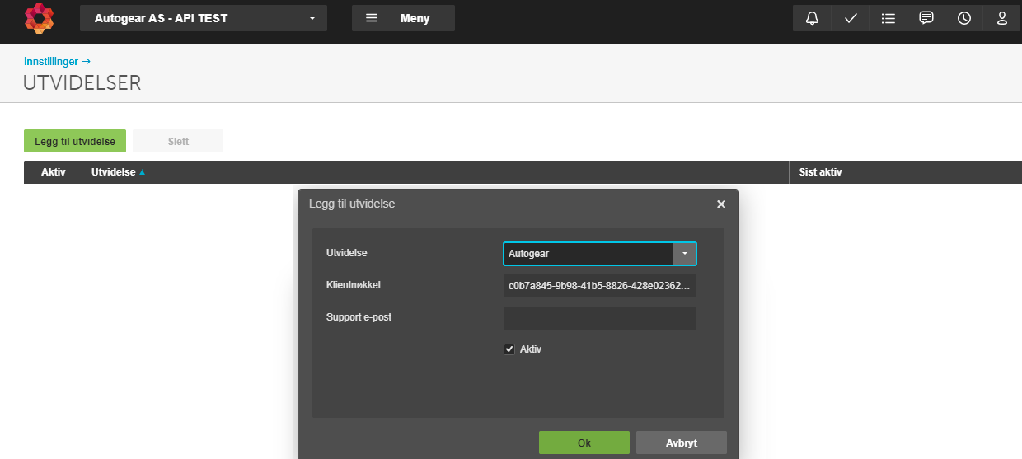Click the Slett button
The width and height of the screenshot is (1022, 459).
tap(178, 141)
